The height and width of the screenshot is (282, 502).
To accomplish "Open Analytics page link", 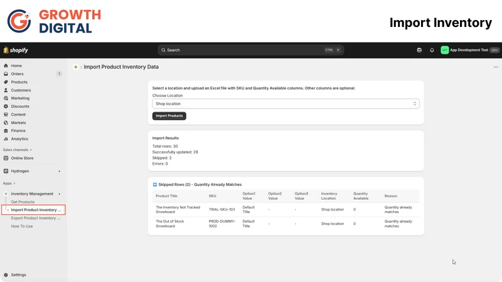I will point(19,138).
